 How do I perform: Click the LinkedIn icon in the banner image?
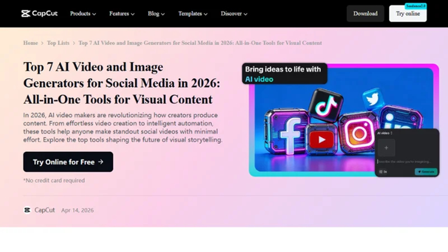click(x=402, y=117)
